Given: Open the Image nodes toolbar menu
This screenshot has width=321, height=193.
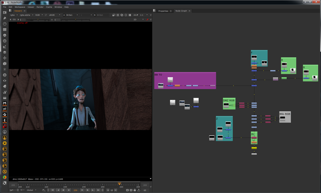Looking at the screenshot, I should 5,13.
